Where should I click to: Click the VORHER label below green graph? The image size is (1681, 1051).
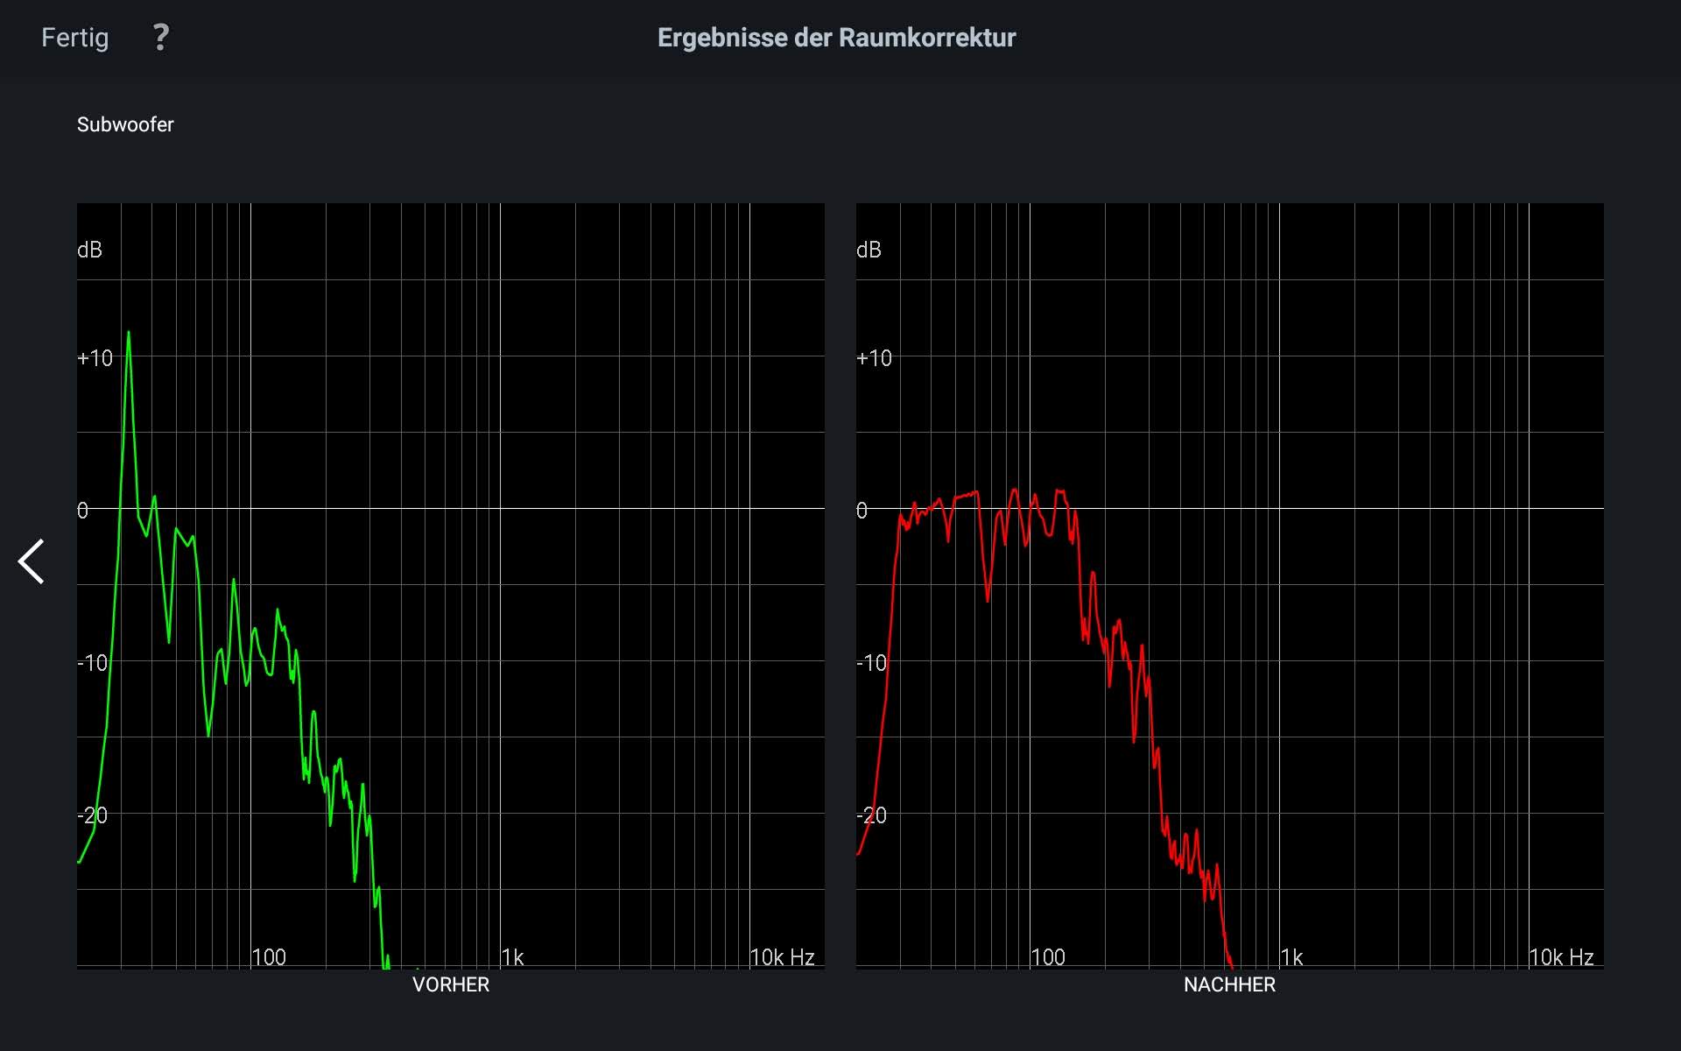pyautogui.click(x=450, y=984)
